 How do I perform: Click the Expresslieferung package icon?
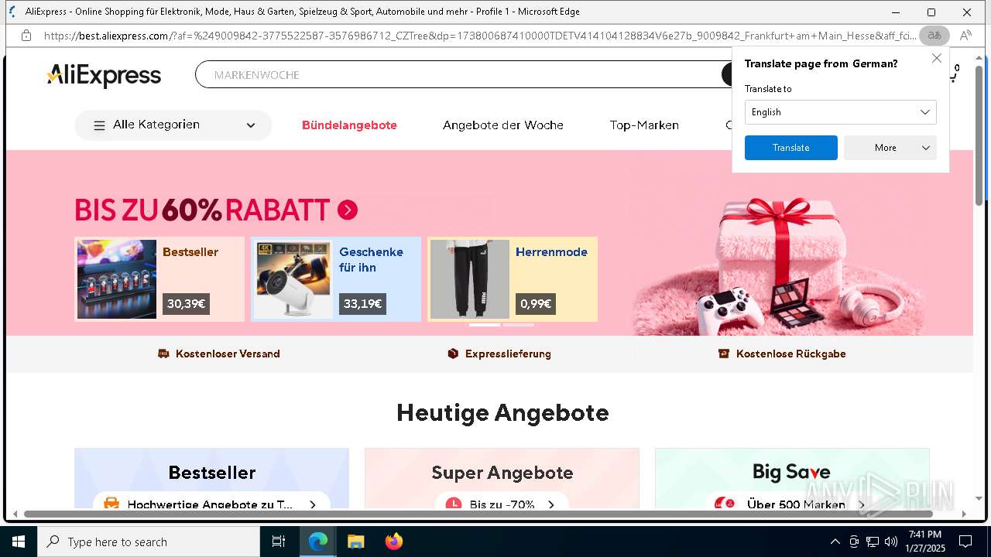[453, 354]
